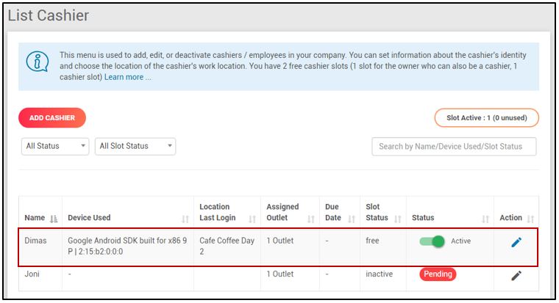This screenshot has height=303, width=559.
Task: Expand the All Slot Status dropdown
Action: tap(135, 146)
